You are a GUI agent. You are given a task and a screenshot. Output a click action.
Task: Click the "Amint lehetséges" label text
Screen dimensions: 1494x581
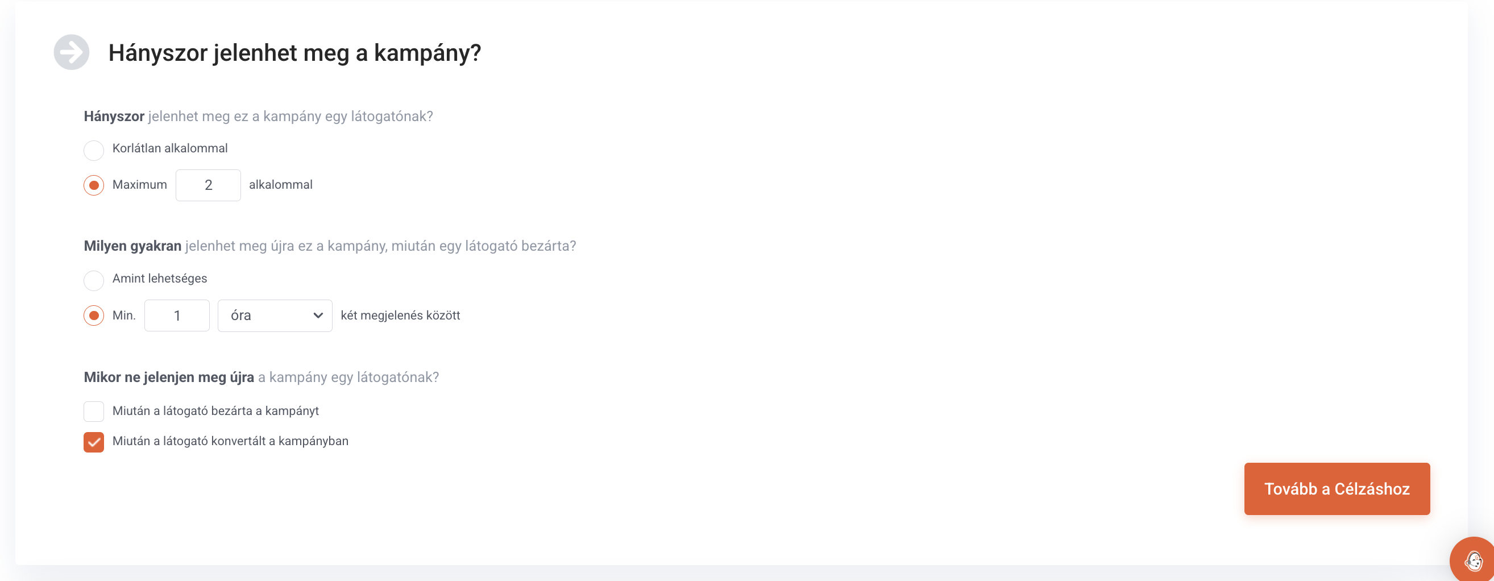pos(160,279)
